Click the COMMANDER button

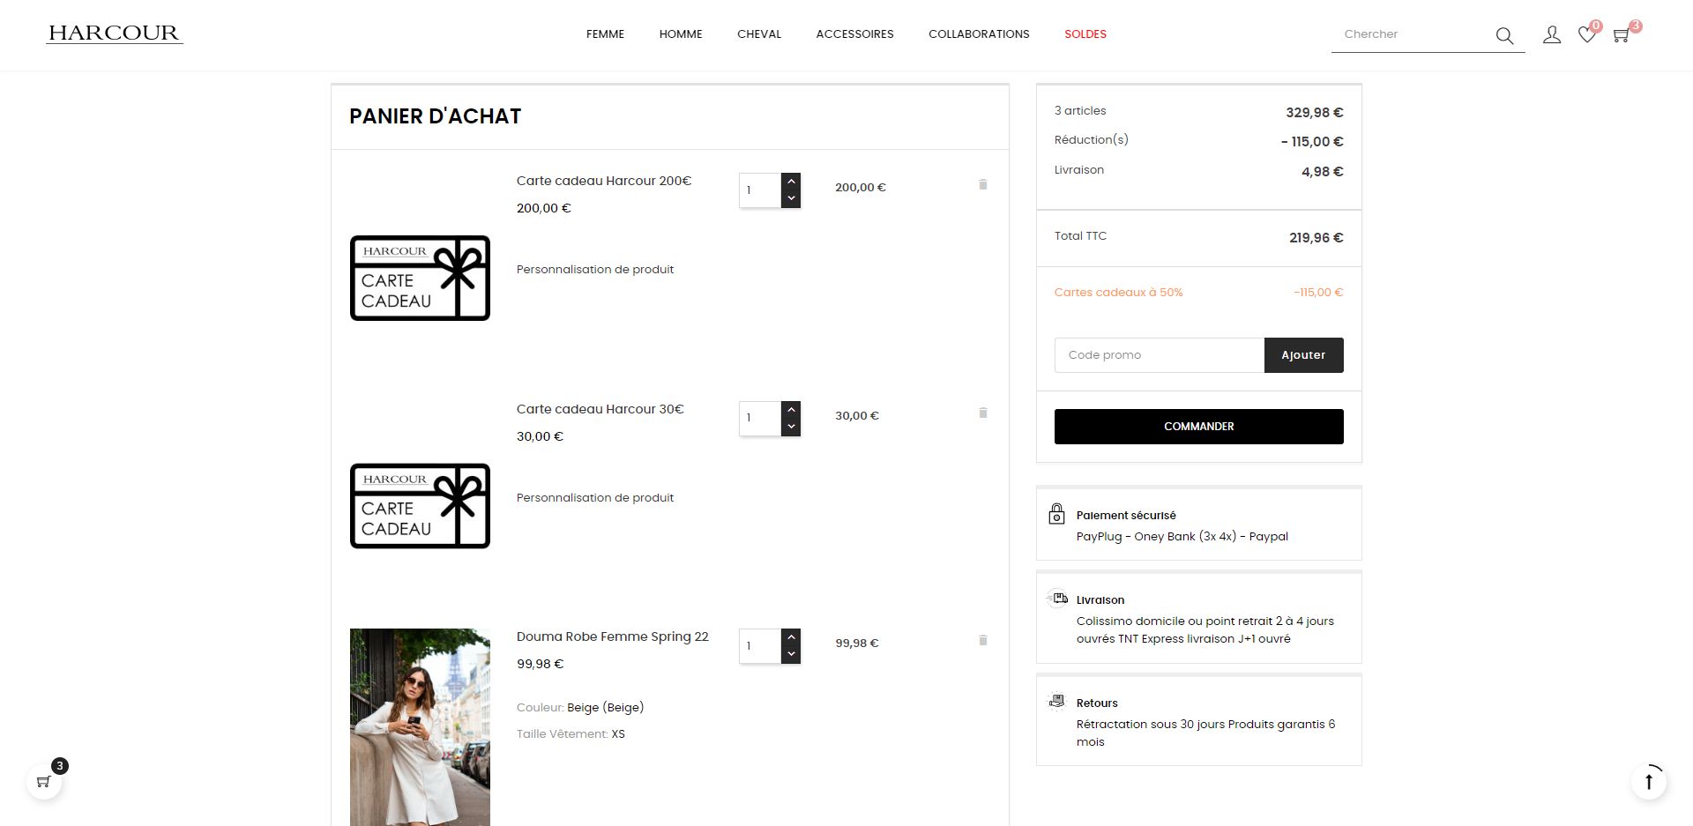tap(1199, 427)
